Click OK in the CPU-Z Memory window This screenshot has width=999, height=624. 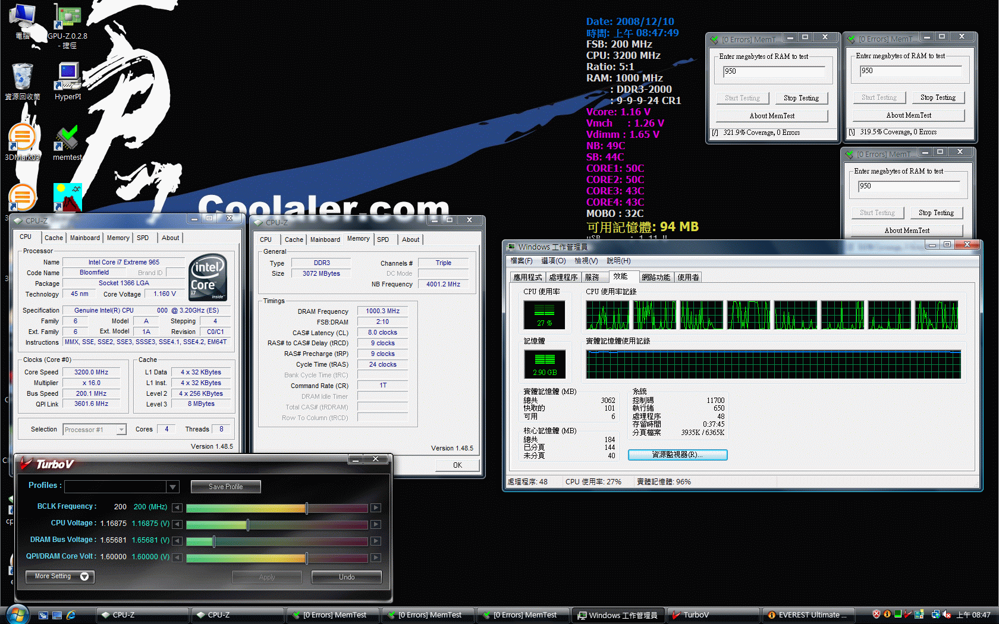click(x=457, y=465)
